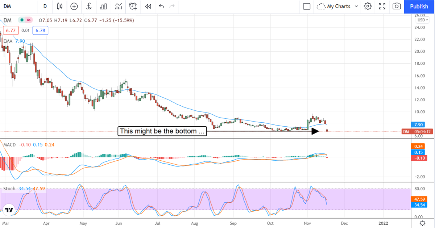Open chart settings gear in top toolbar

tap(368, 6)
